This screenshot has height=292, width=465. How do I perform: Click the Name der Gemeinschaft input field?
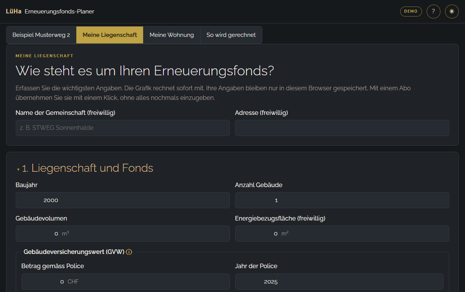[123, 128]
